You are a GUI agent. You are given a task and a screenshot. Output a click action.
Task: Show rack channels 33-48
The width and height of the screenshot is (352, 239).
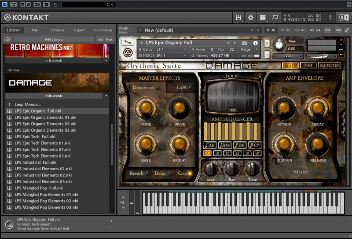(300, 30)
